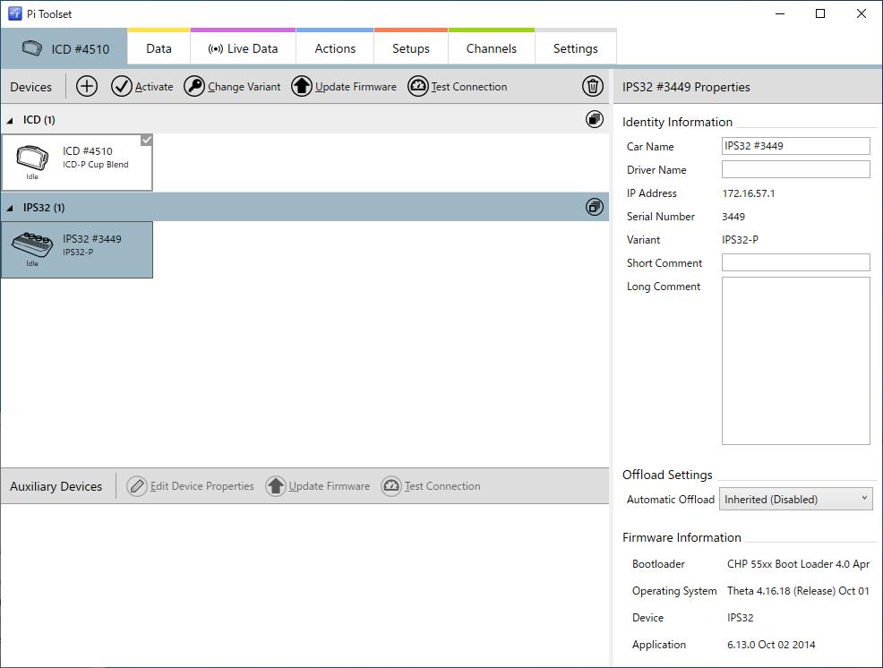Click the Device firmware value IPS32

740,617
